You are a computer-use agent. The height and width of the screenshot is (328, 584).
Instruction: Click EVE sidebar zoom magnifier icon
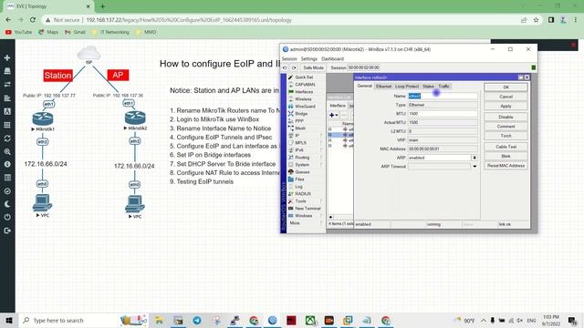[7, 152]
